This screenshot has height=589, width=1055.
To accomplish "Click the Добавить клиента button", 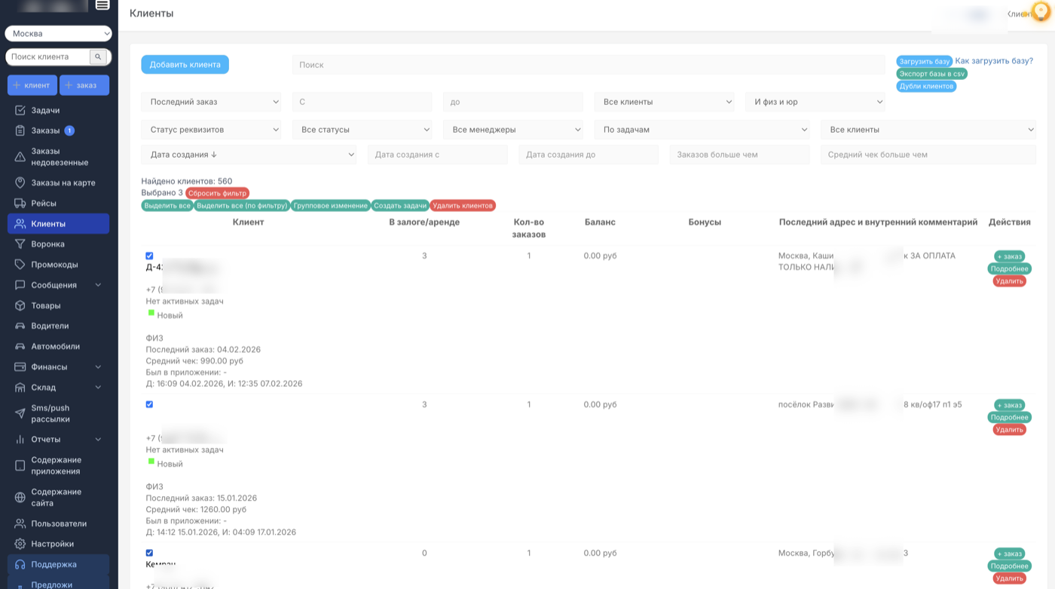I will pos(185,65).
